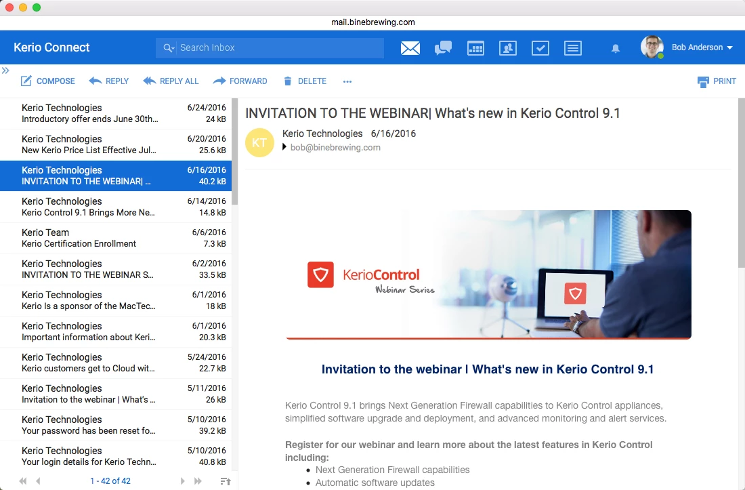Open the Calendar icon in header

475,48
